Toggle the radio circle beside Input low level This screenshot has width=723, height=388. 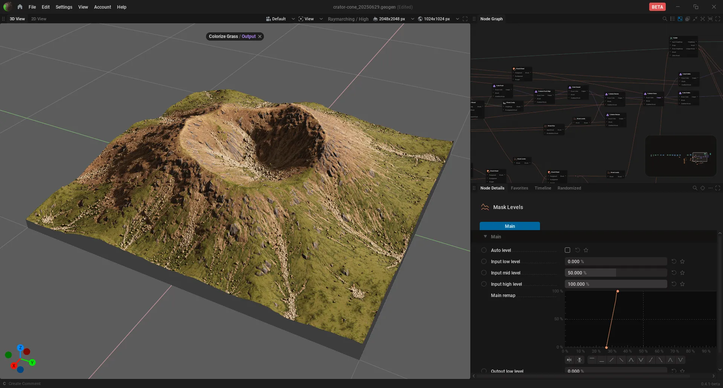pos(484,261)
